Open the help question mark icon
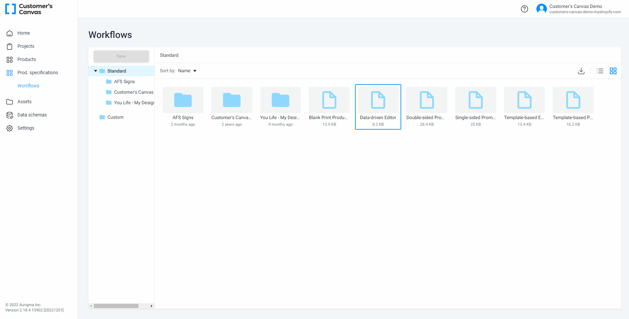Screen dimensions: 629x319 click(x=524, y=9)
